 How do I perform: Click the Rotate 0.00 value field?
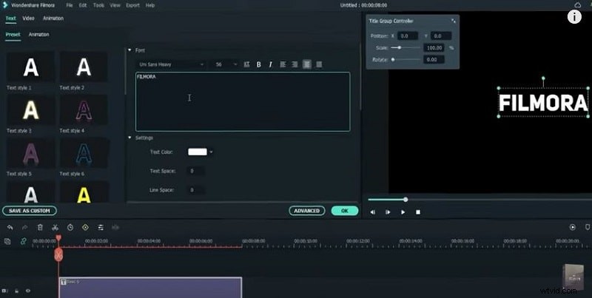point(434,60)
